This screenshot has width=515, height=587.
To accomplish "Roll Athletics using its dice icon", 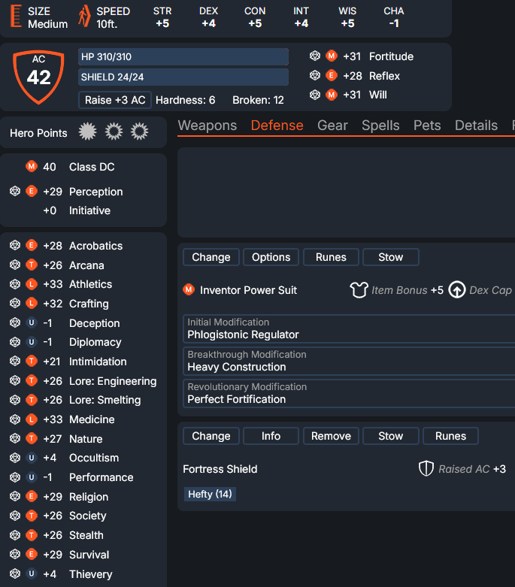I will 14,284.
